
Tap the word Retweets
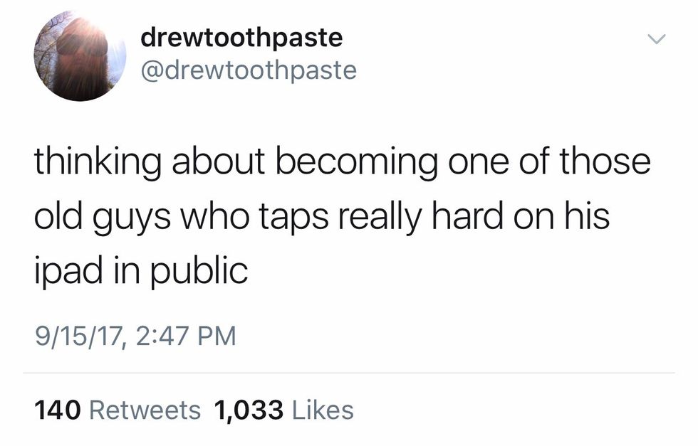tap(145, 410)
